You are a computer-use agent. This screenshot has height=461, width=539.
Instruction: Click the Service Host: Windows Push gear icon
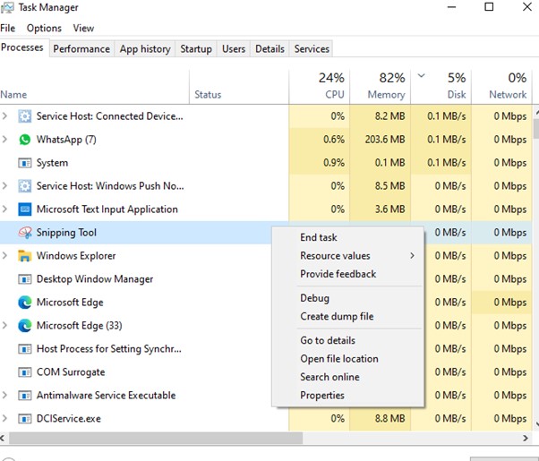point(25,186)
